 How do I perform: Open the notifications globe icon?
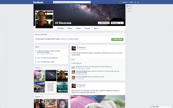coord(51,2)
